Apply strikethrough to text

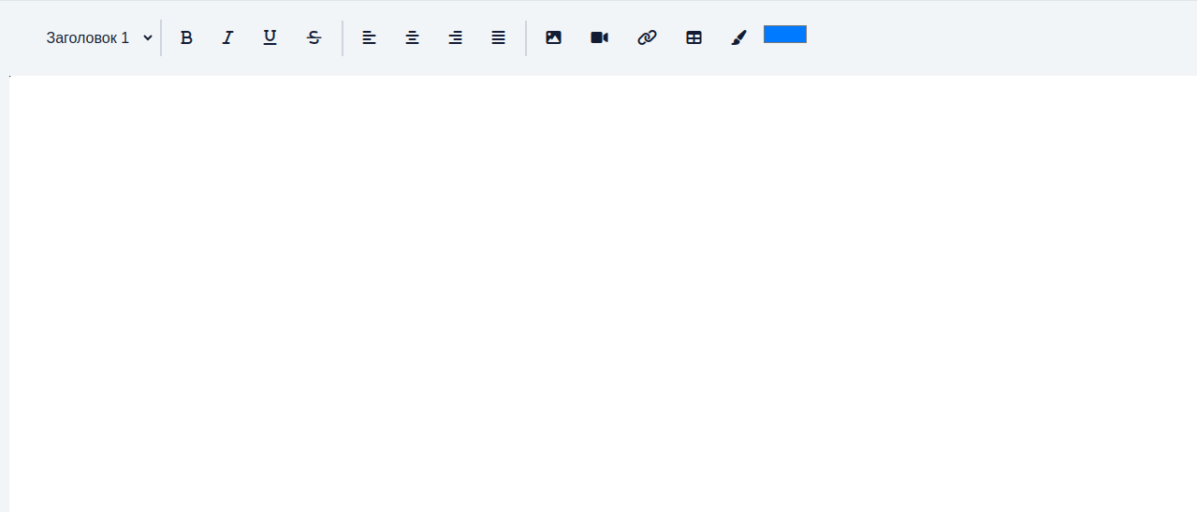pos(314,37)
